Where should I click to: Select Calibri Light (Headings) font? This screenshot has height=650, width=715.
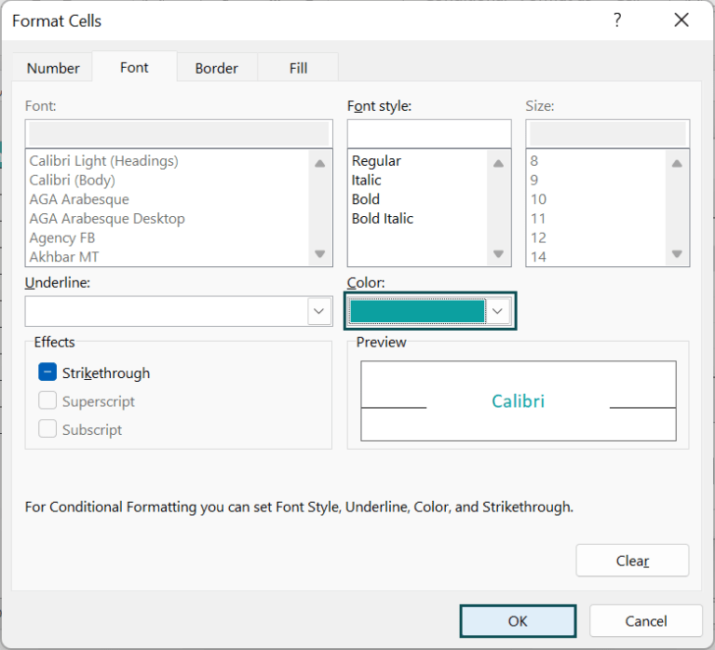[x=104, y=160]
